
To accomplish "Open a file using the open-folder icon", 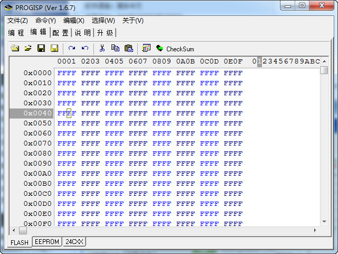I will [28, 48].
